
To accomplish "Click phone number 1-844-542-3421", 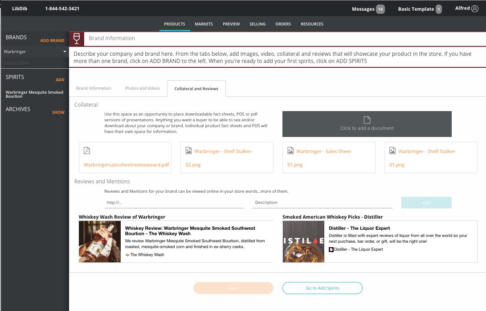I will click(62, 8).
